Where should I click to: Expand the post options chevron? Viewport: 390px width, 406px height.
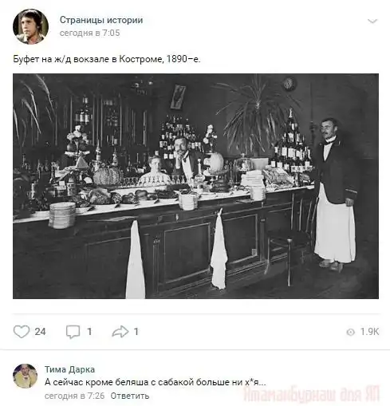372,21
